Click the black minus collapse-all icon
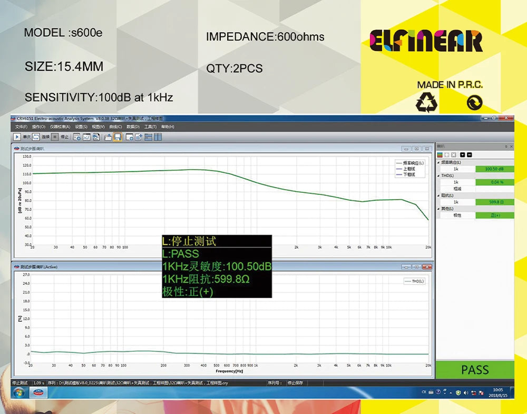The height and width of the screenshot is (414, 527). (469, 155)
